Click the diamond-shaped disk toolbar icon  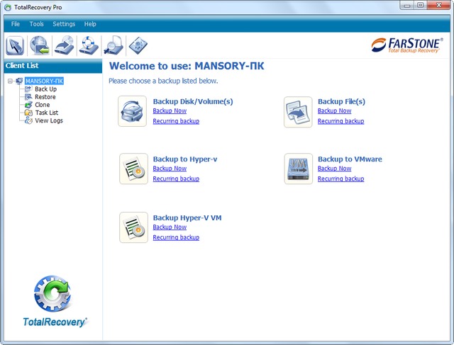pos(138,45)
